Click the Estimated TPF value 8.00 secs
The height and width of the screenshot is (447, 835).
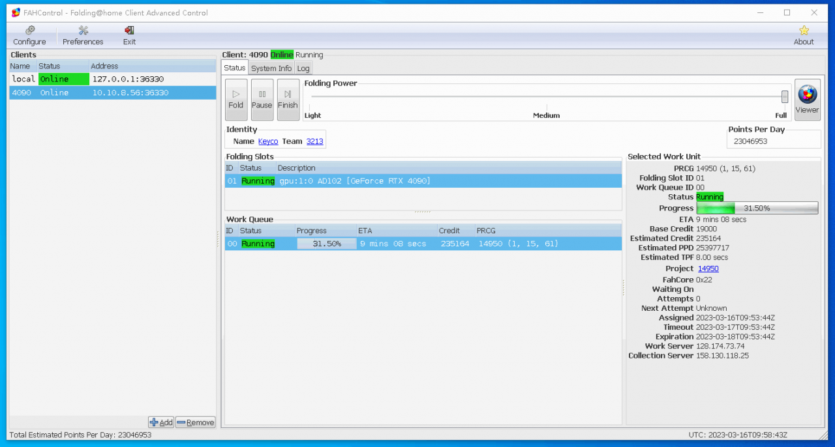click(712, 257)
